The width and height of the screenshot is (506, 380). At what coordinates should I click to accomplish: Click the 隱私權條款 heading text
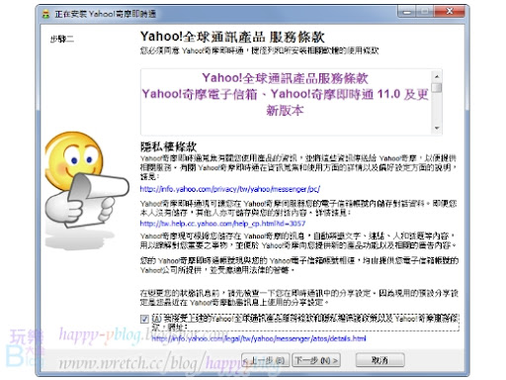click(168, 146)
